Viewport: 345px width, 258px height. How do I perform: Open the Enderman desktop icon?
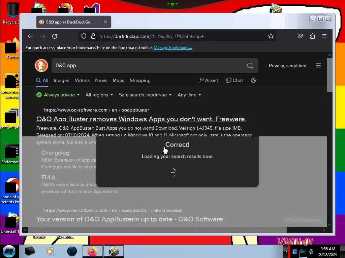(x=11, y=154)
